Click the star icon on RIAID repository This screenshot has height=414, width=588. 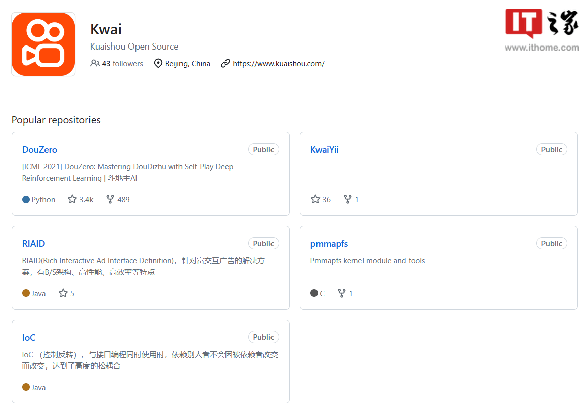coord(63,293)
